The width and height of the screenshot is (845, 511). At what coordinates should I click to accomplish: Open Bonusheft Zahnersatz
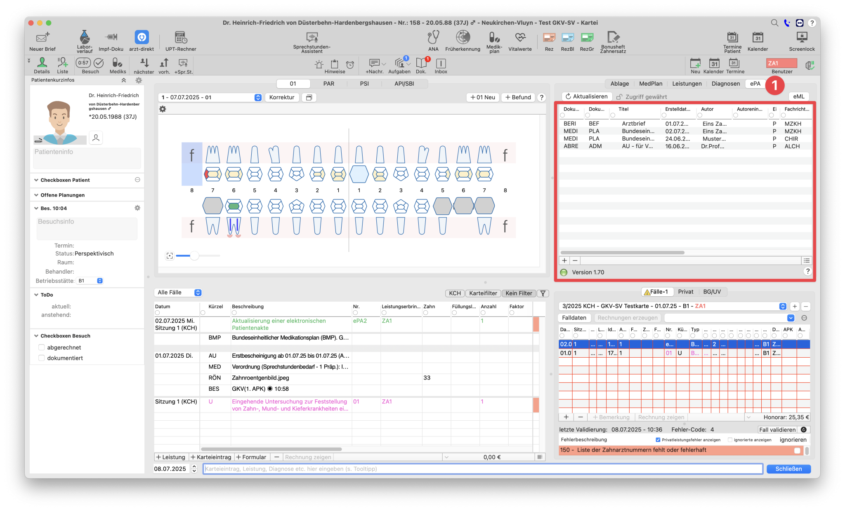point(613,42)
